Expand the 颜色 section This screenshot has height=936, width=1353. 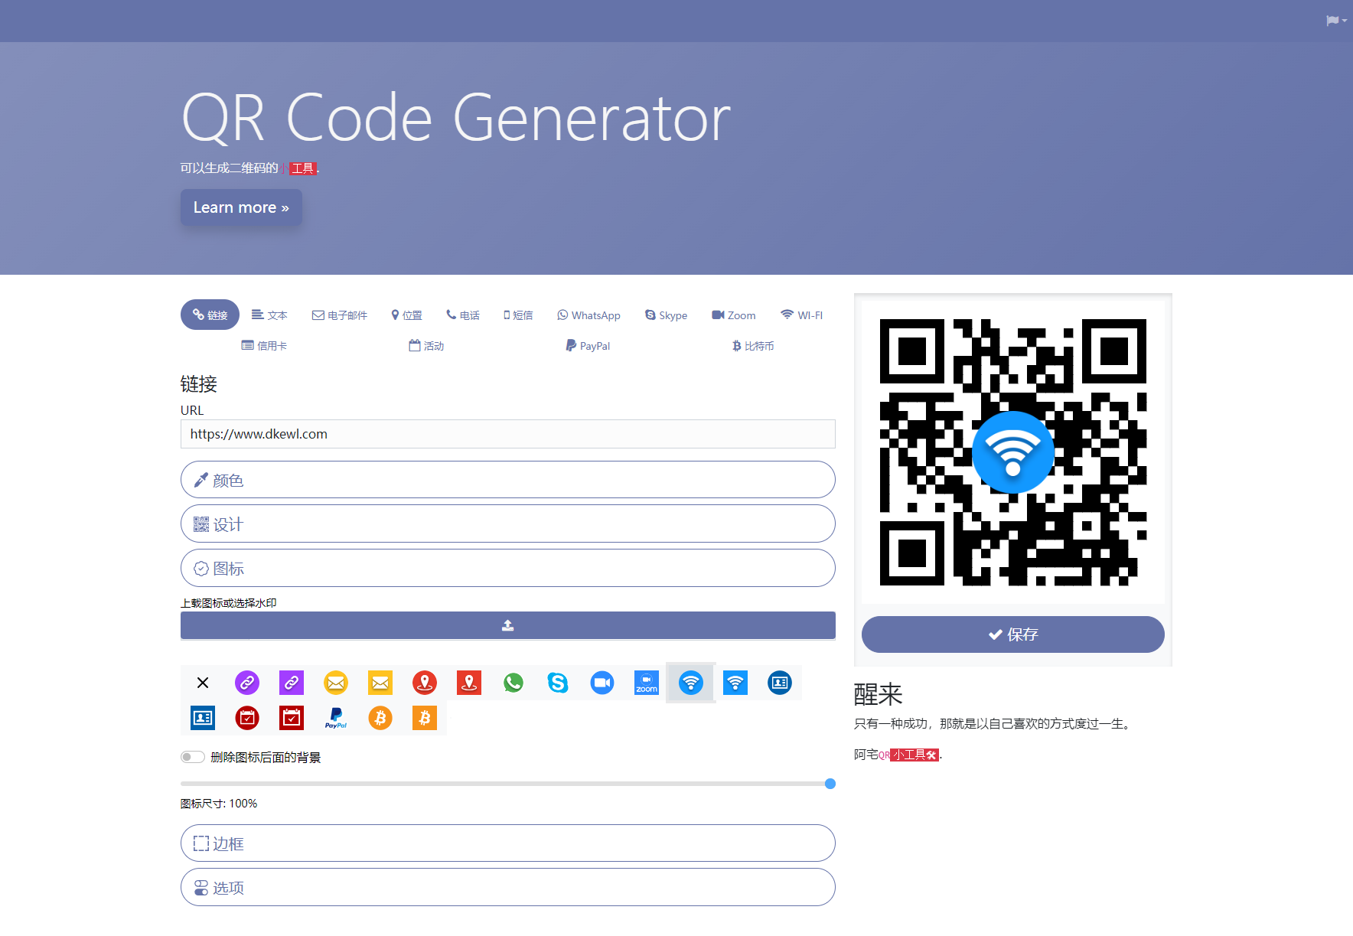pos(507,480)
